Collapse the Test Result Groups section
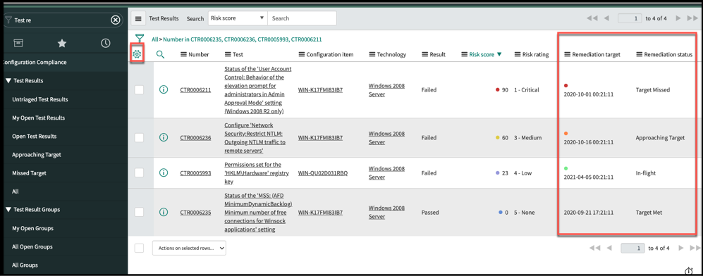Screen dimensions: 703x276 pos(8,209)
